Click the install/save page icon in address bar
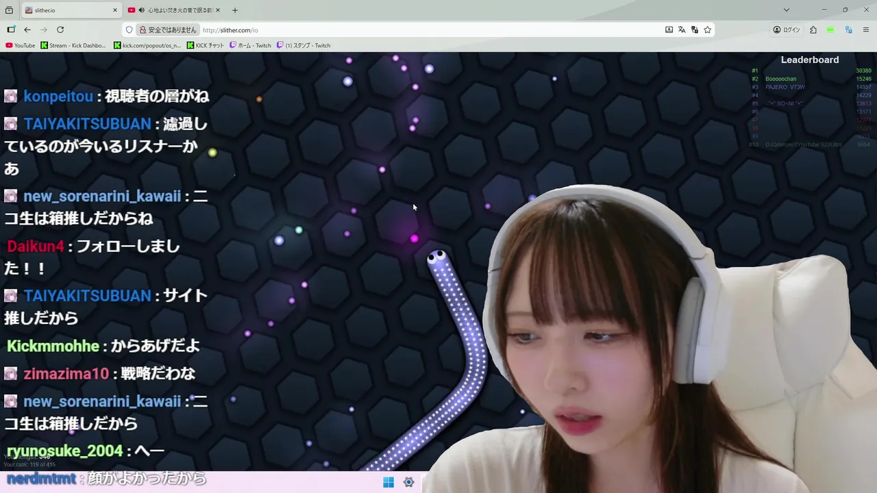The image size is (877, 493). coord(669,29)
